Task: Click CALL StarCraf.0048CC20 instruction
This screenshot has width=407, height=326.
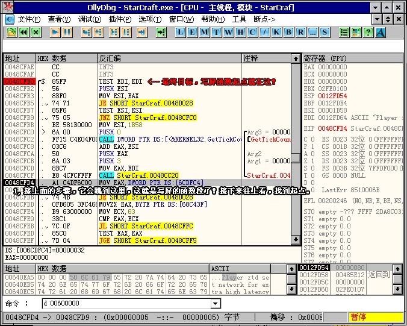Action: (139, 175)
